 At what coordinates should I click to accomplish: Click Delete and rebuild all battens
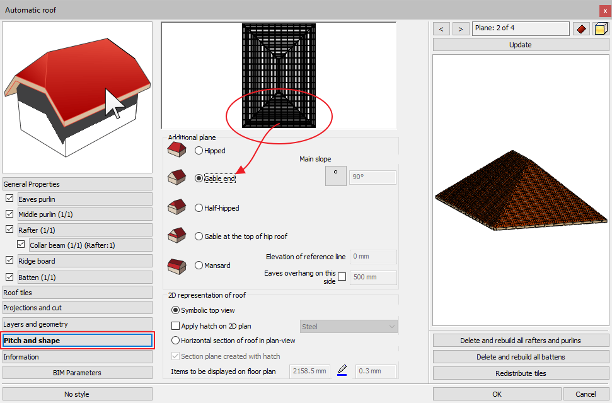click(x=520, y=357)
